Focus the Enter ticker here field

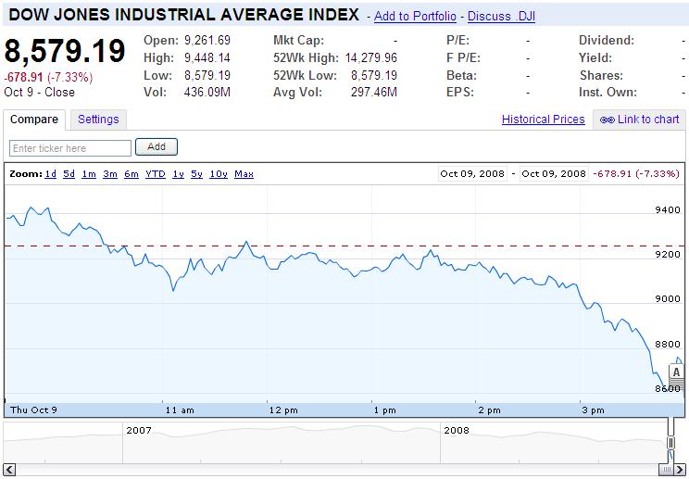point(70,148)
